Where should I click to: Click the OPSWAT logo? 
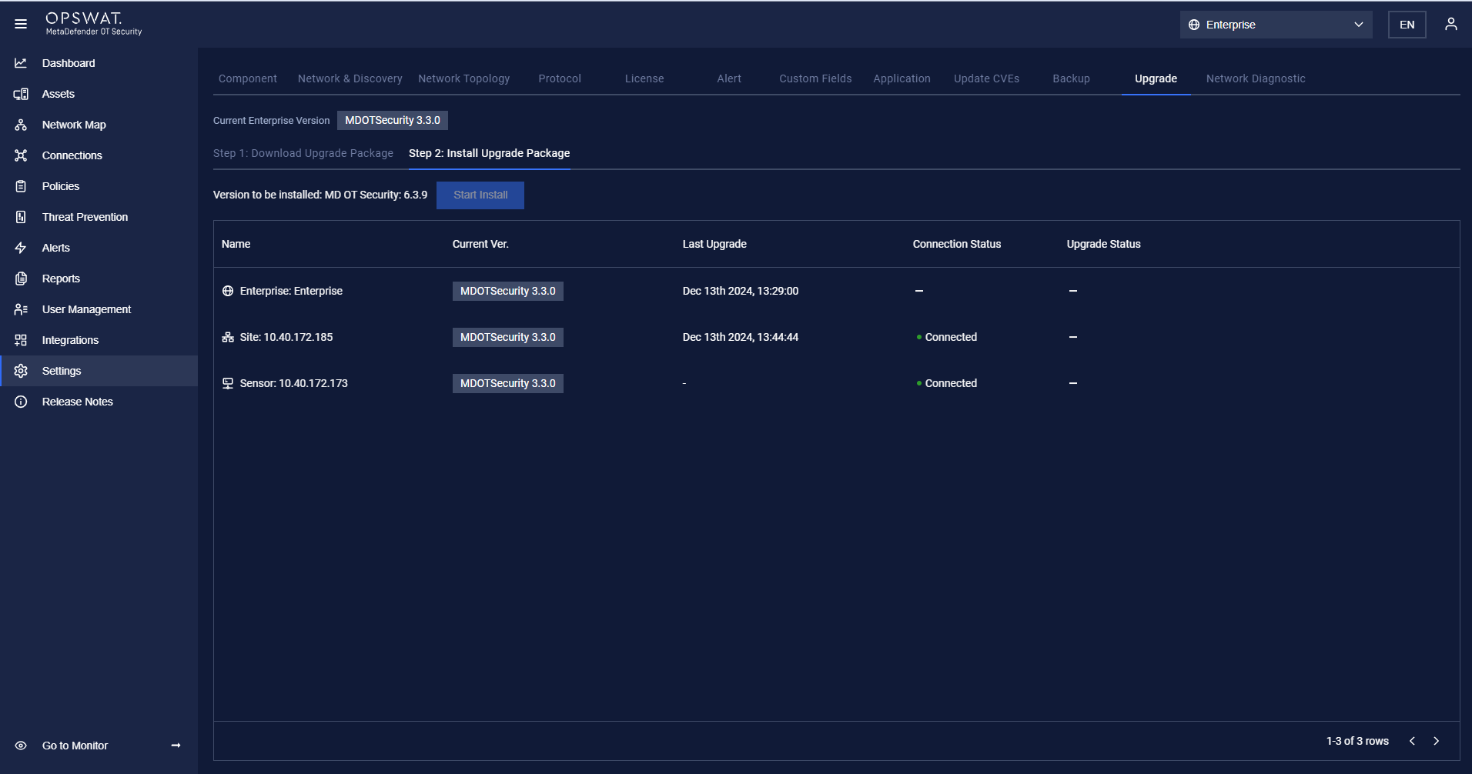(x=93, y=23)
